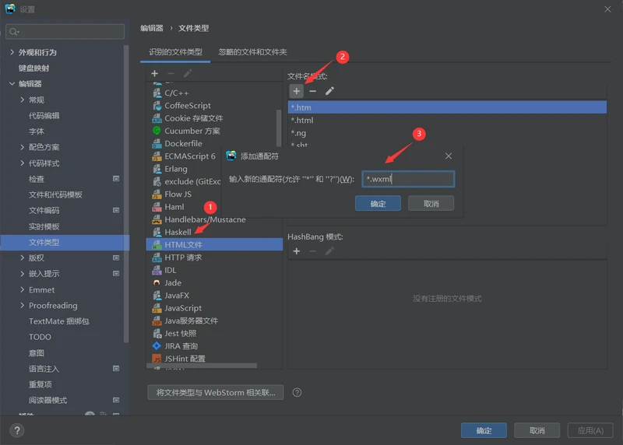This screenshot has height=445, width=623.
Task: Open 文件类型 settings page
Action: click(65, 242)
